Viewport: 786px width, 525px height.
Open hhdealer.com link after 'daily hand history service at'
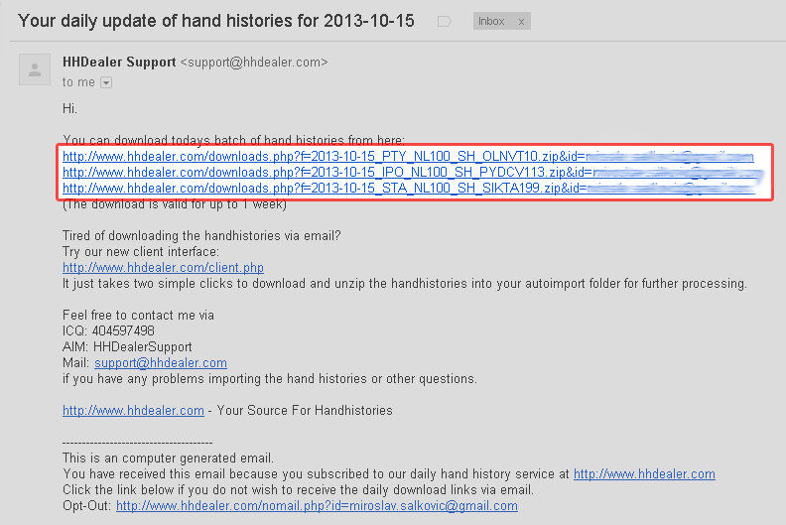click(644, 474)
